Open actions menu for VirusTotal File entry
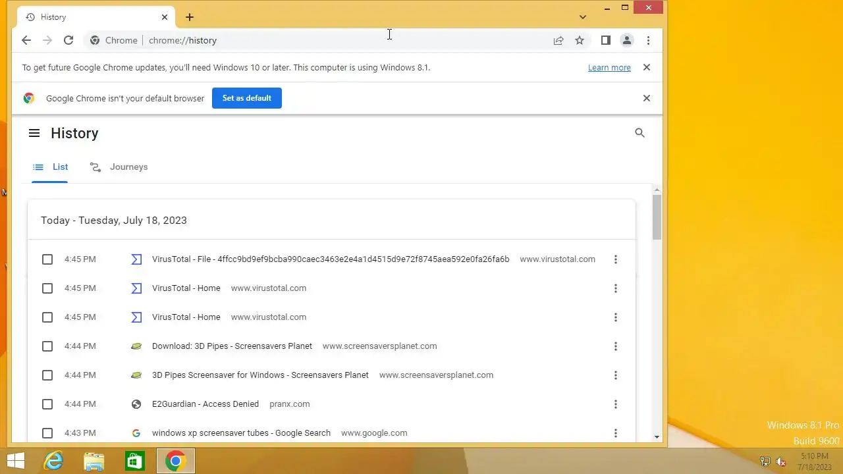Viewport: 843px width, 474px height. 616,259
